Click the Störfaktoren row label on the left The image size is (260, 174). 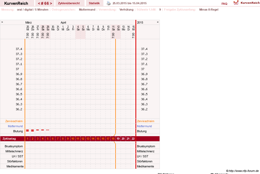pyautogui.click(x=15, y=161)
